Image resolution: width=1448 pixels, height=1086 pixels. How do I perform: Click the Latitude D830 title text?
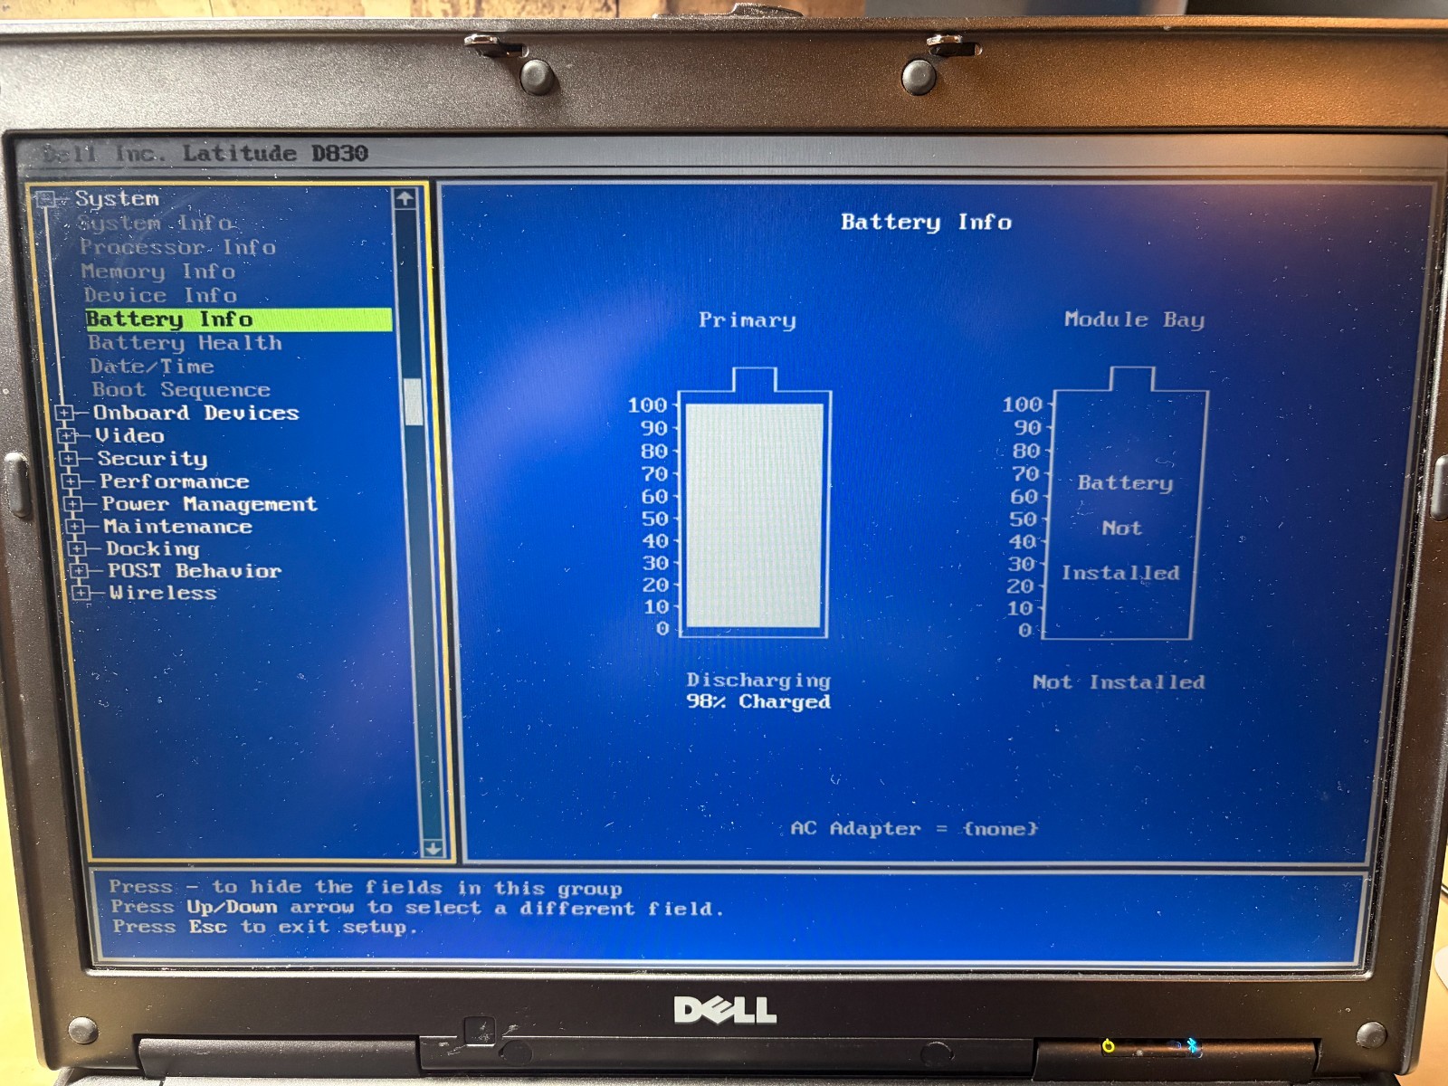coord(275,154)
